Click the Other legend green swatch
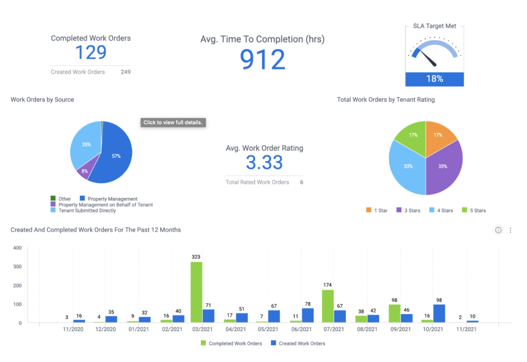The image size is (527, 362). [54, 199]
